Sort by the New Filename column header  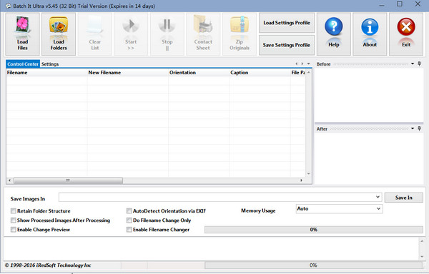(128, 73)
